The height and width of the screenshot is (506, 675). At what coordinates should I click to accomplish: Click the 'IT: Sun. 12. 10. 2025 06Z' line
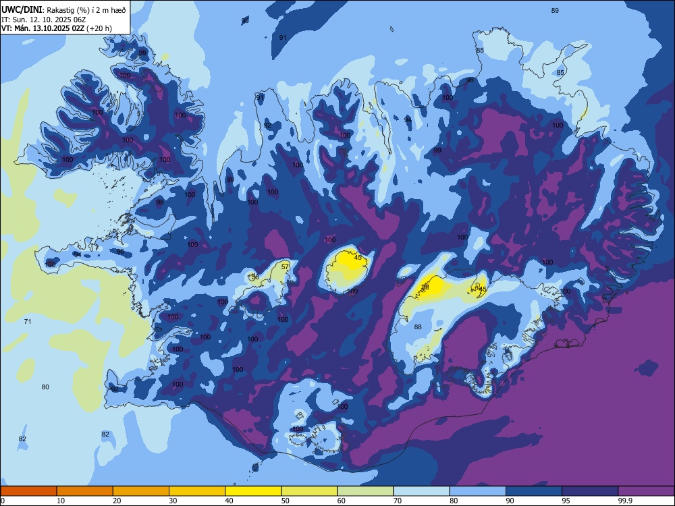point(43,20)
